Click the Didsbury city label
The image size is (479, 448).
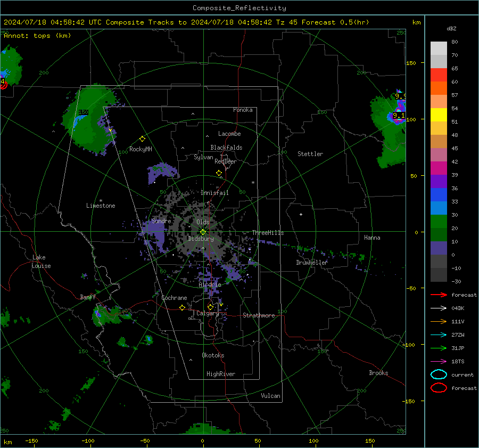(x=201, y=239)
